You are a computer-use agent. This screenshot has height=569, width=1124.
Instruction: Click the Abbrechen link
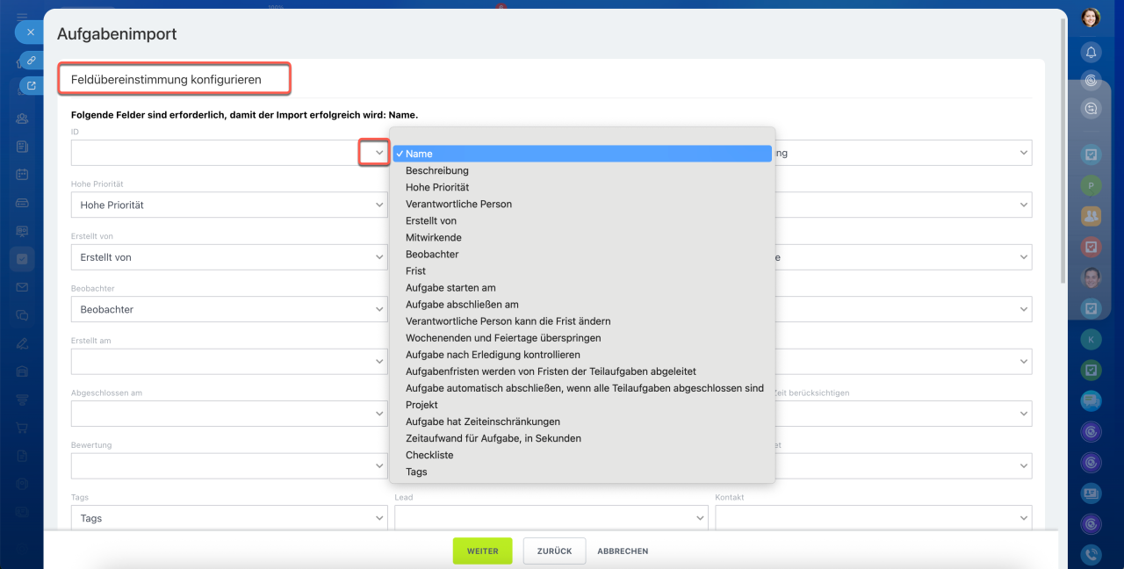click(623, 551)
